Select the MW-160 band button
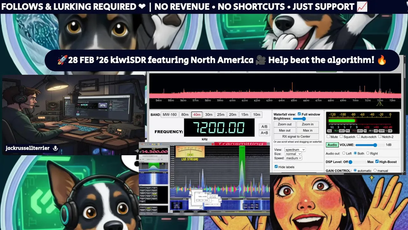 tap(170, 115)
